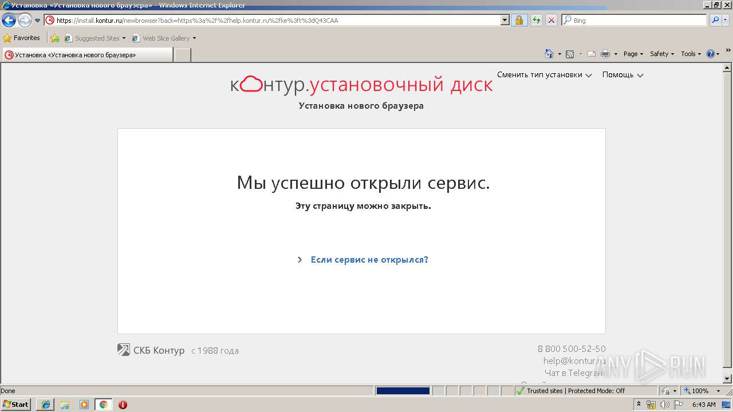Open the red Opera-style taskbar icon
Viewport: 733px width, 412px height.
(x=123, y=405)
